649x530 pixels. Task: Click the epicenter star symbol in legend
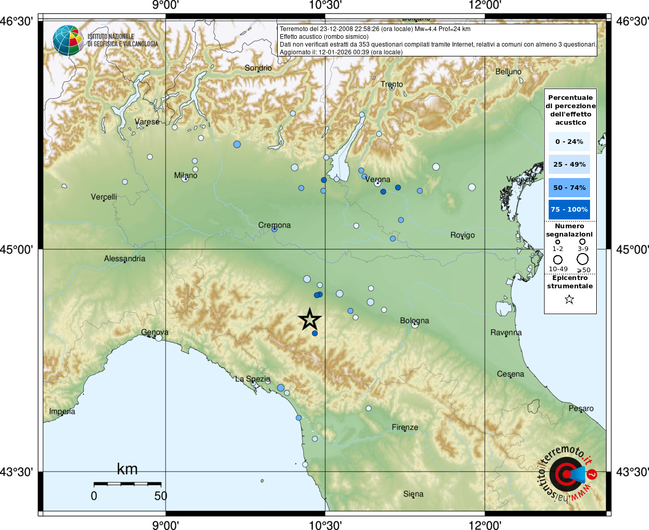(569, 299)
